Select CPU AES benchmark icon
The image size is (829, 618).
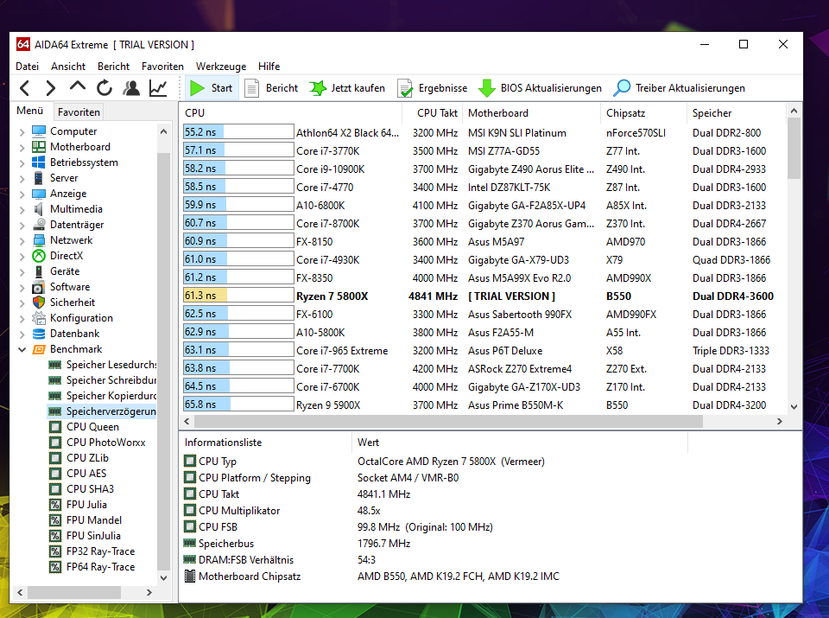click(55, 474)
